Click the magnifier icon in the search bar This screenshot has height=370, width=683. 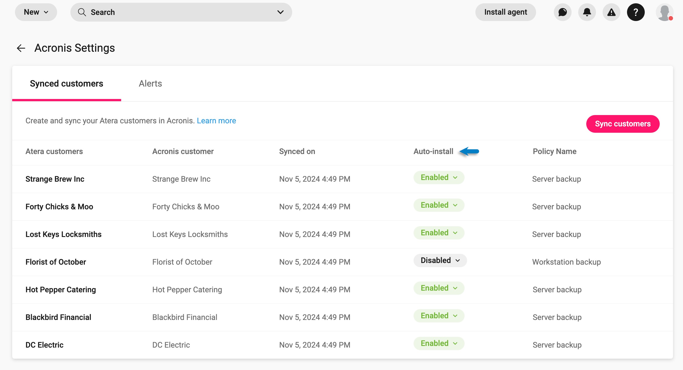pyautogui.click(x=82, y=12)
